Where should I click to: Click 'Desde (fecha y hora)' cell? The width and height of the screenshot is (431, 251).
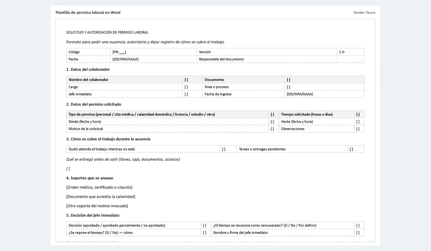point(167,121)
